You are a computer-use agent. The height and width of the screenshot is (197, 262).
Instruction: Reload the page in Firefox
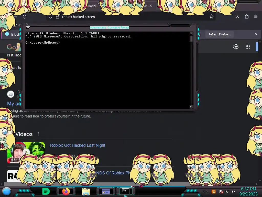click(x=25, y=17)
